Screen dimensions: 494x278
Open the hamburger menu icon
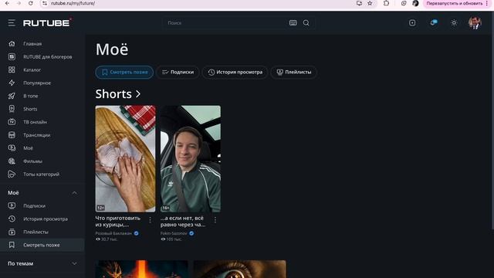coord(12,22)
